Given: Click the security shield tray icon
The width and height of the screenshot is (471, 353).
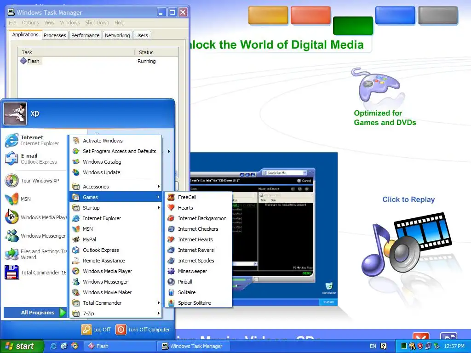Looking at the screenshot, I should (420, 346).
